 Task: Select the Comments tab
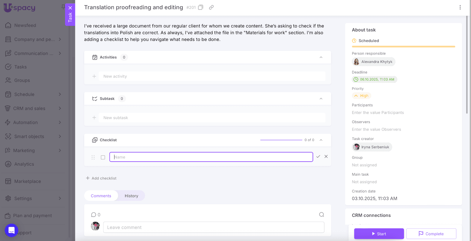(x=101, y=196)
